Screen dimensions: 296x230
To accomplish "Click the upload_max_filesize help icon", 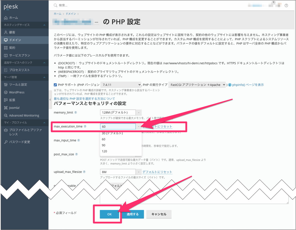I will pyautogui.click(x=84, y=172).
